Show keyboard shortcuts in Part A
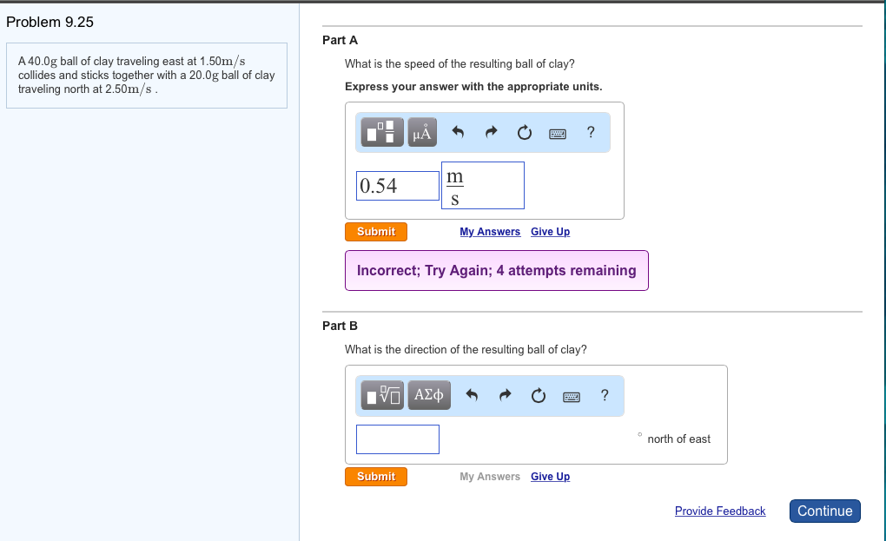 point(558,133)
